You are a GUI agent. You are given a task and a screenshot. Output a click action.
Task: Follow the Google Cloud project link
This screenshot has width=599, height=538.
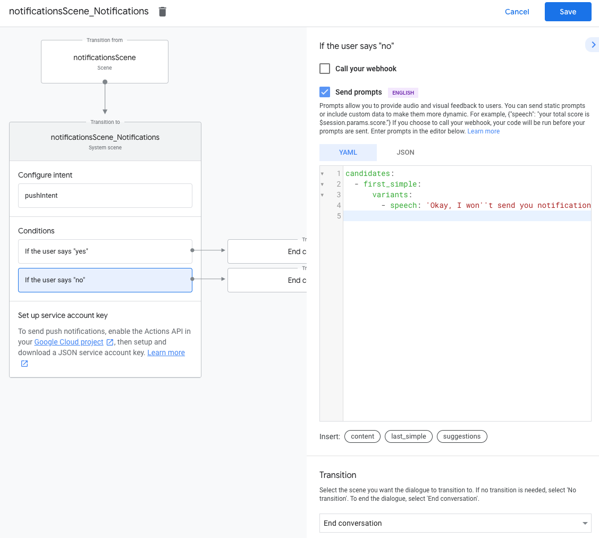(x=69, y=342)
